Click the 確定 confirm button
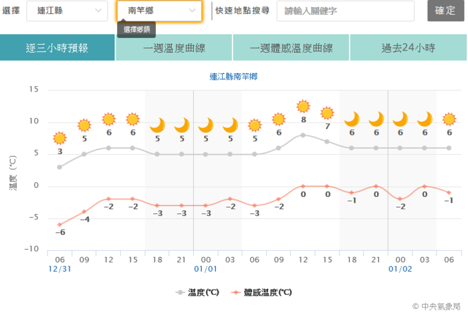The height and width of the screenshot is (315, 468). pos(445,11)
